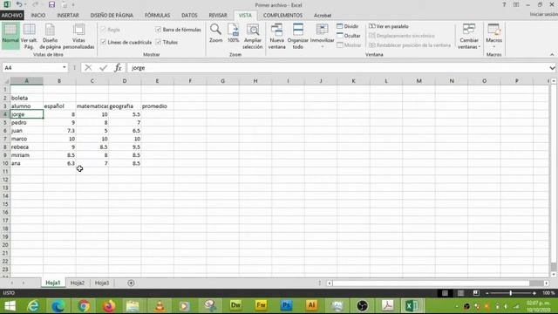Open the Macros dropdown
Viewport: 558px width, 314px height.
coord(494,36)
